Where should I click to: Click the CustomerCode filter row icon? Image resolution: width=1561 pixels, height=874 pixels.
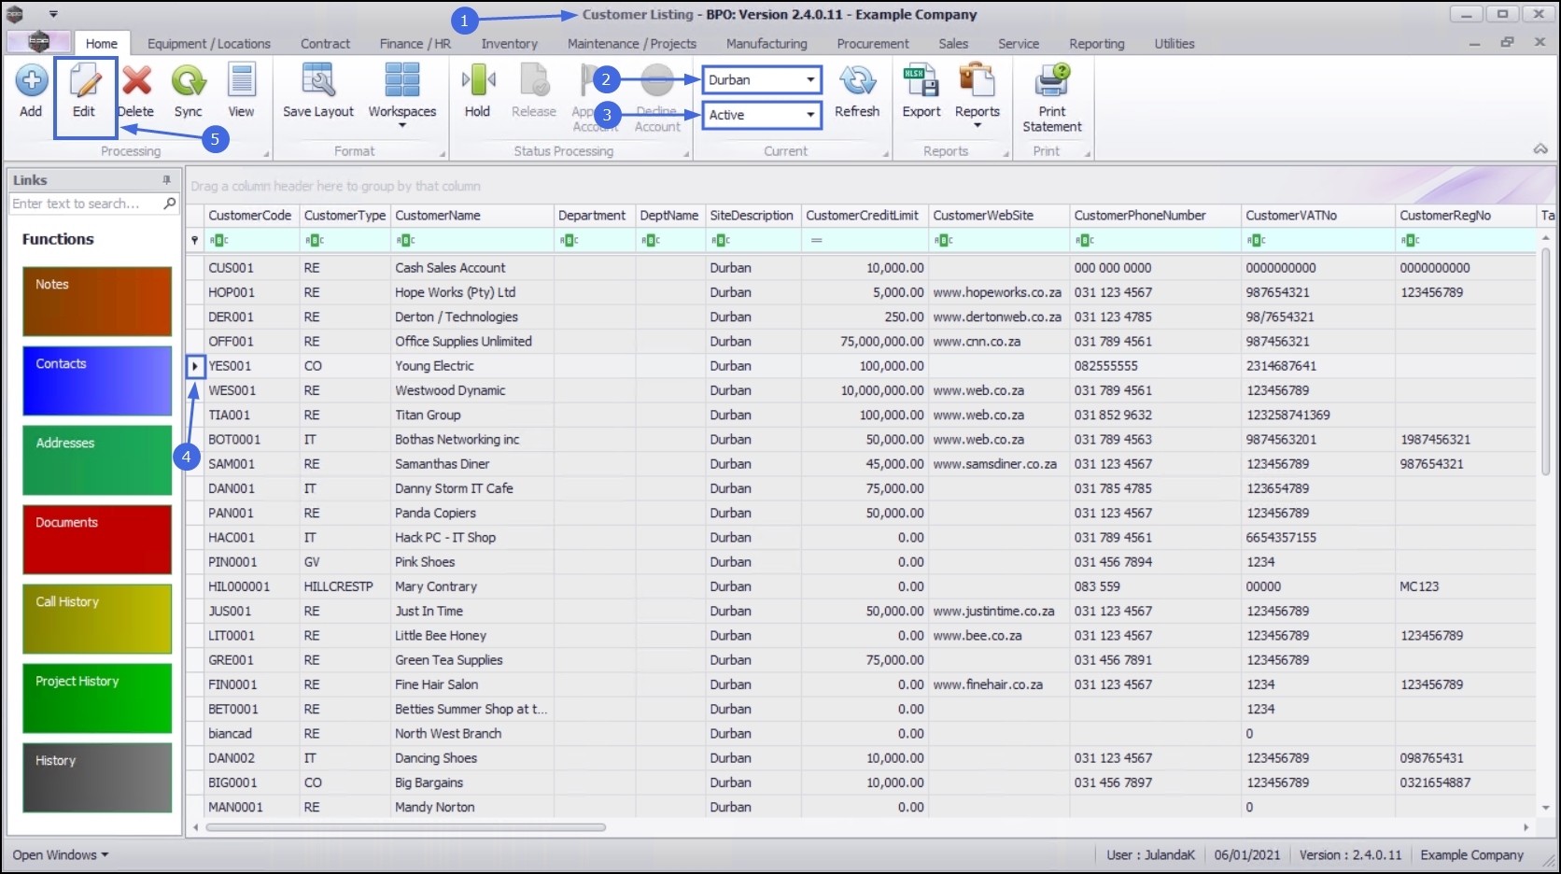click(x=219, y=240)
